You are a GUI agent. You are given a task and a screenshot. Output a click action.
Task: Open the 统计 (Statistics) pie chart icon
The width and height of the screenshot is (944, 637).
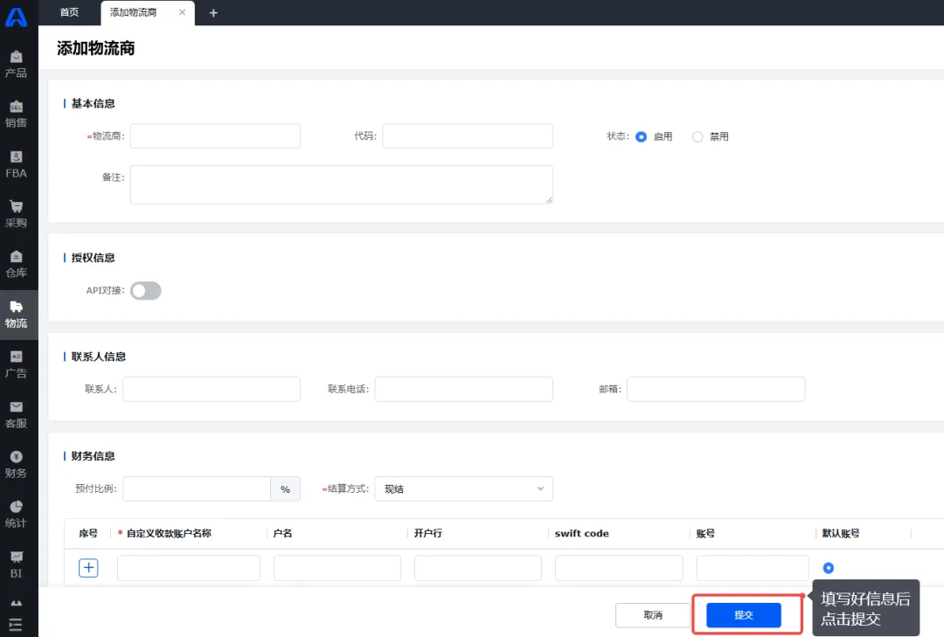point(16,508)
